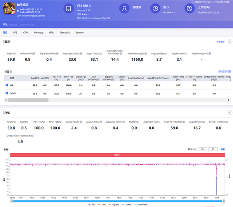The image size is (233, 207).
Task: Click info icon beside V2118A device name
Action: click(90, 6)
